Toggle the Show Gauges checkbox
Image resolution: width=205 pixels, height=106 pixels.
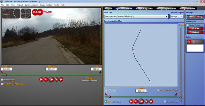point(2,79)
